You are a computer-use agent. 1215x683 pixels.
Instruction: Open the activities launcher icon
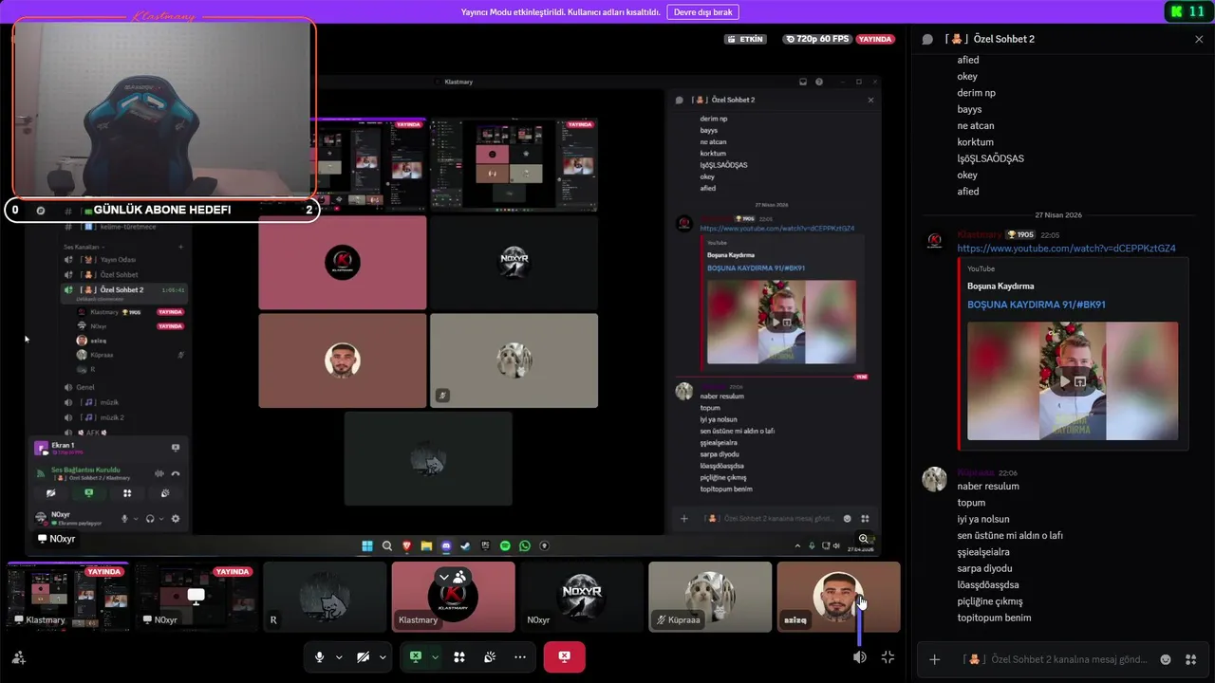click(458, 656)
